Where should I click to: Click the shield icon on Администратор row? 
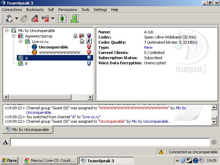pos(89,36)
